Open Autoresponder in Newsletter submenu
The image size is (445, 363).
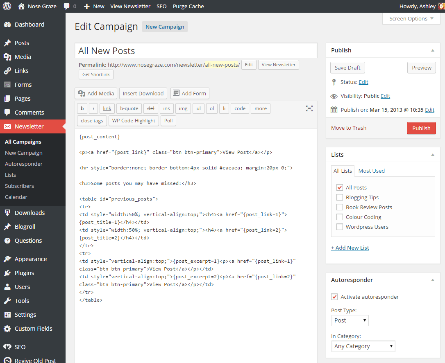24,164
